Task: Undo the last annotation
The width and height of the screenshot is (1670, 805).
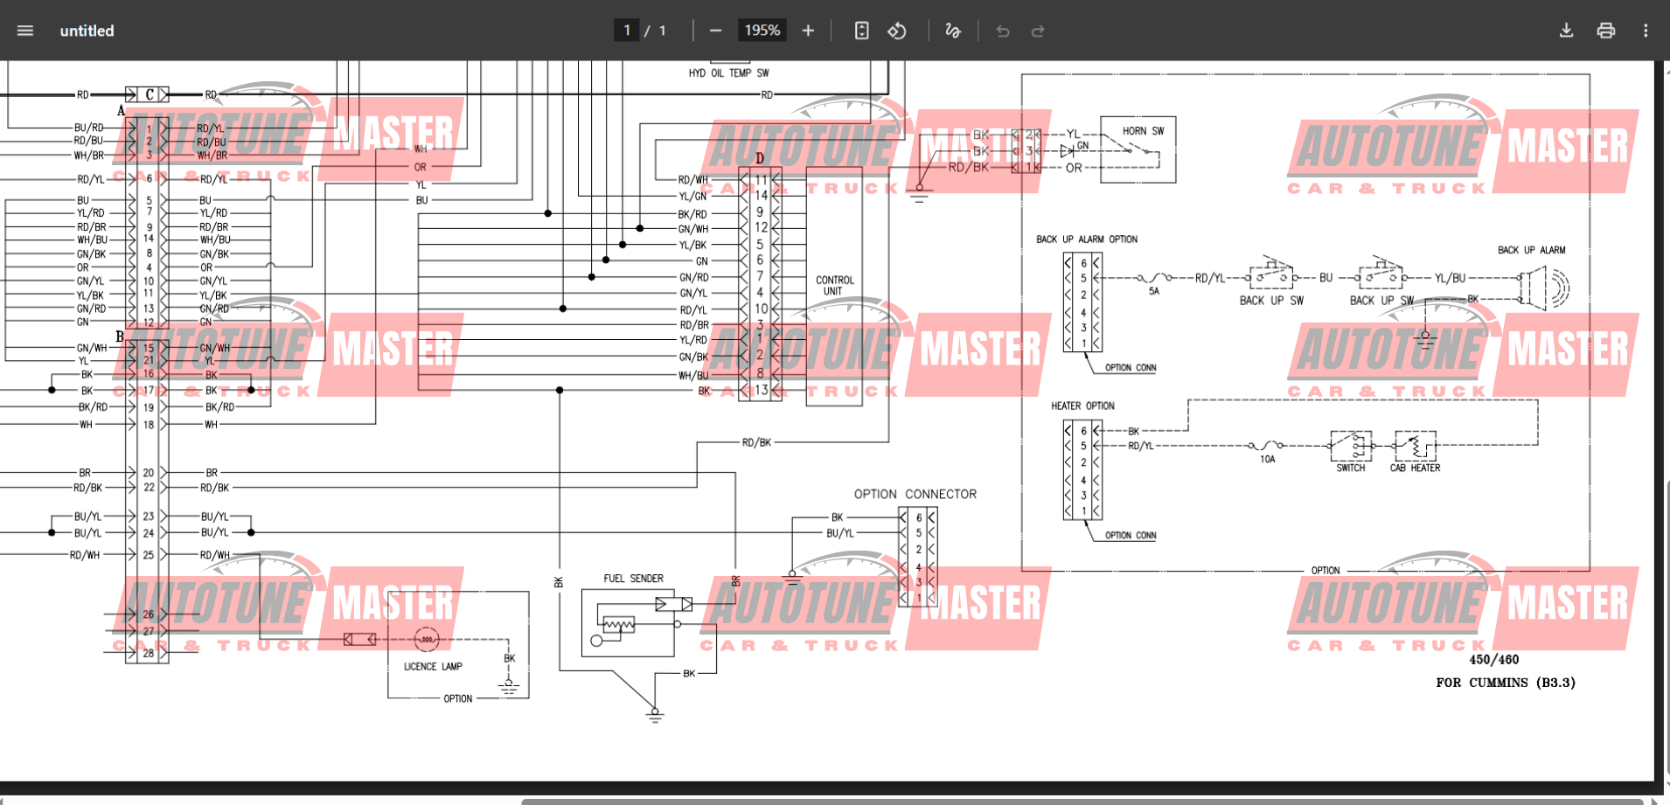Action: coord(1002,30)
